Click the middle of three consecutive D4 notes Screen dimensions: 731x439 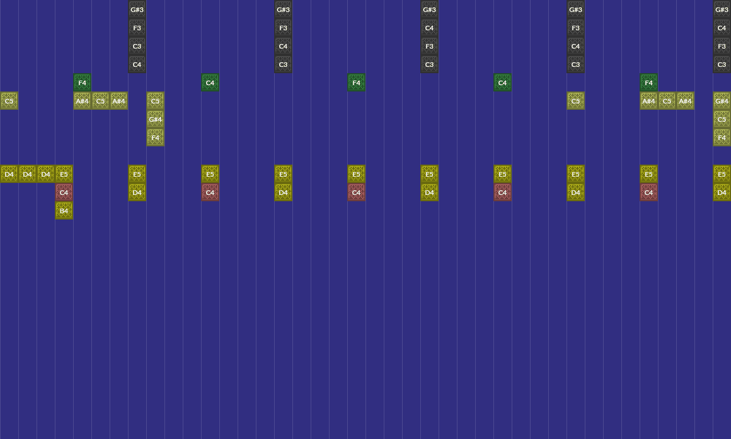27,174
